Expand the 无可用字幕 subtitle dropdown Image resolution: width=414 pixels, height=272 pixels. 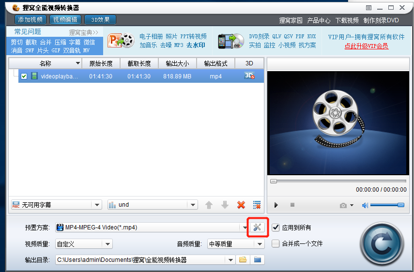pos(97,205)
